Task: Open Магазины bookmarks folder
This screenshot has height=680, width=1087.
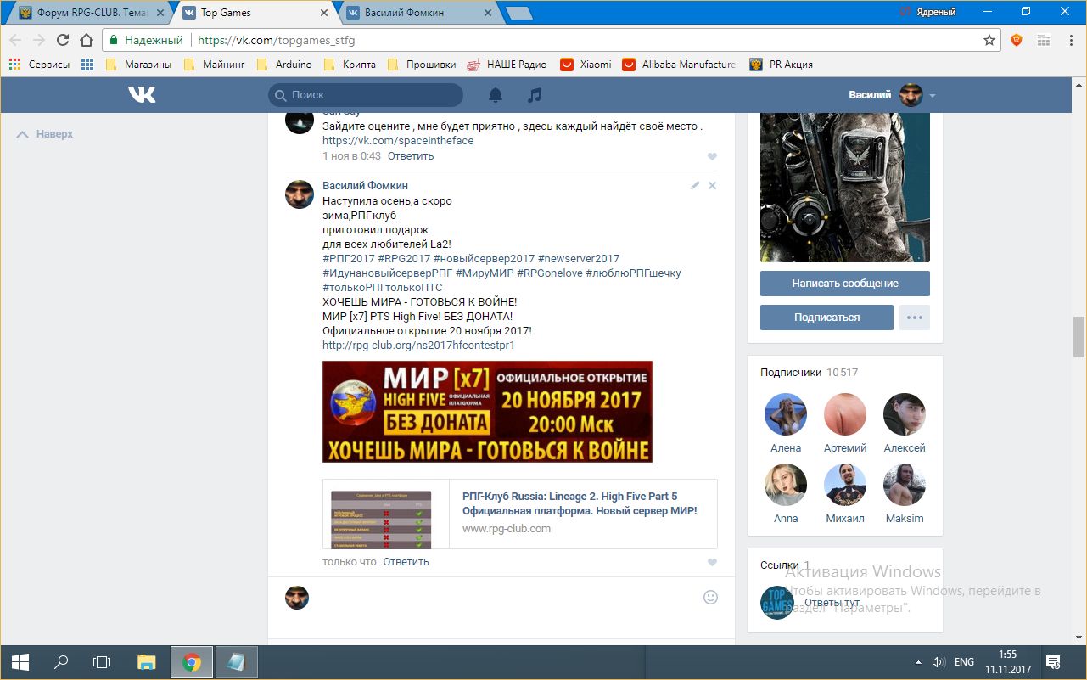Action: (x=138, y=65)
